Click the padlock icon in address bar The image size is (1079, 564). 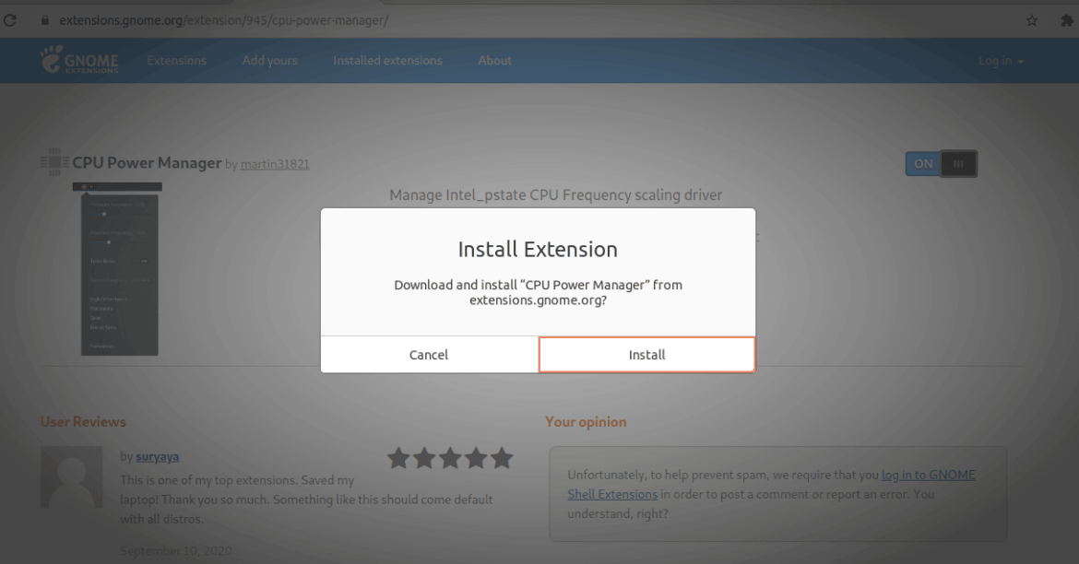[45, 19]
